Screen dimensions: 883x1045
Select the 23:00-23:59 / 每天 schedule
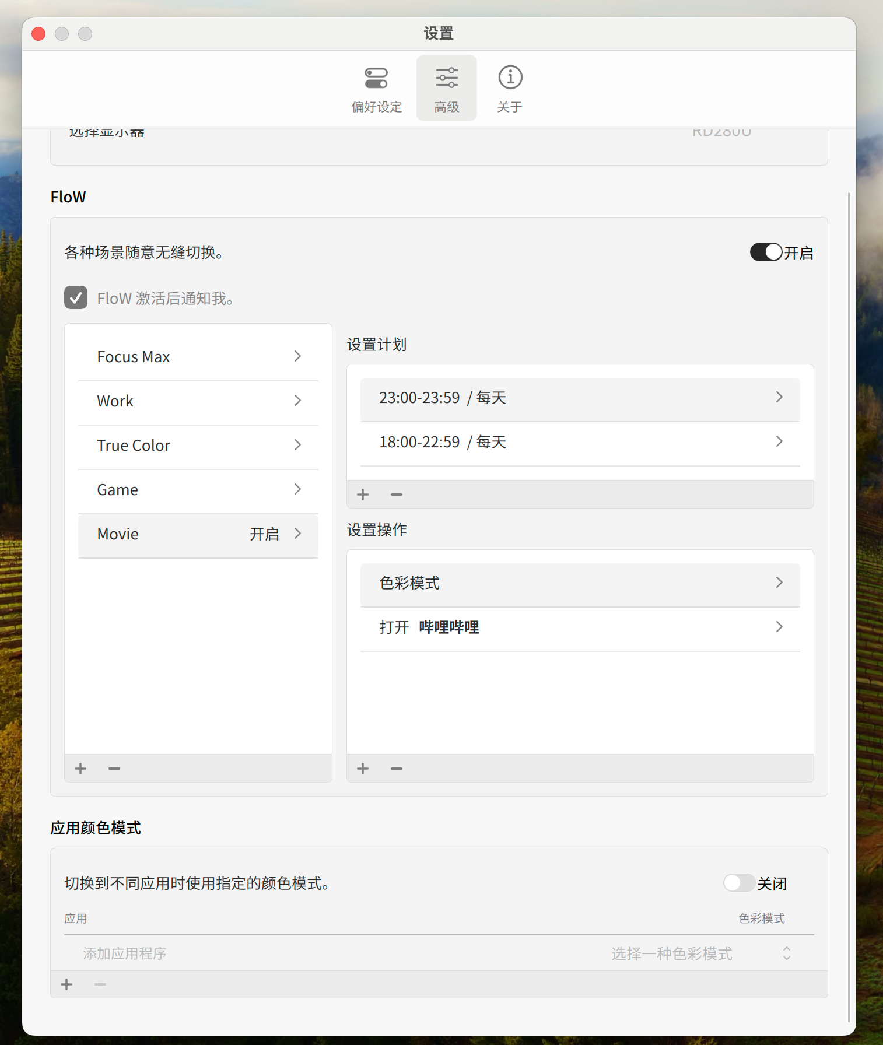tap(580, 399)
